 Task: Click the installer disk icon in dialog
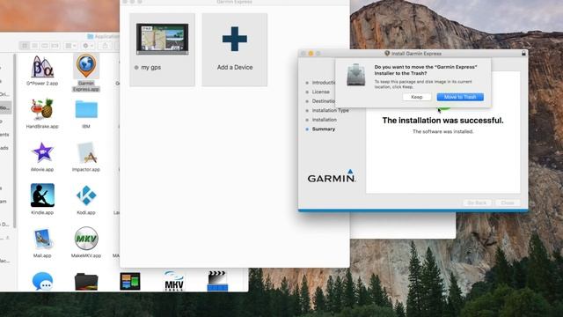[355, 74]
